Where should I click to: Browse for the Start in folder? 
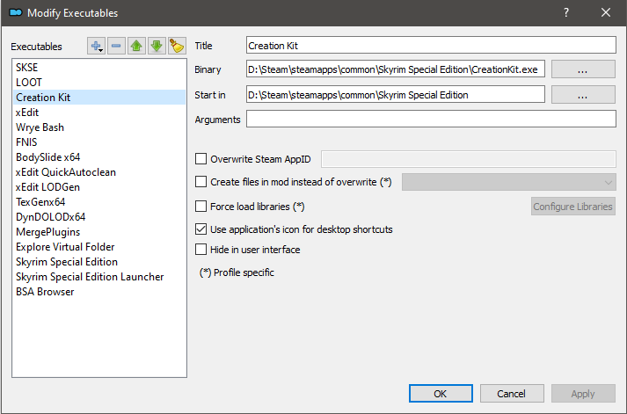[583, 94]
